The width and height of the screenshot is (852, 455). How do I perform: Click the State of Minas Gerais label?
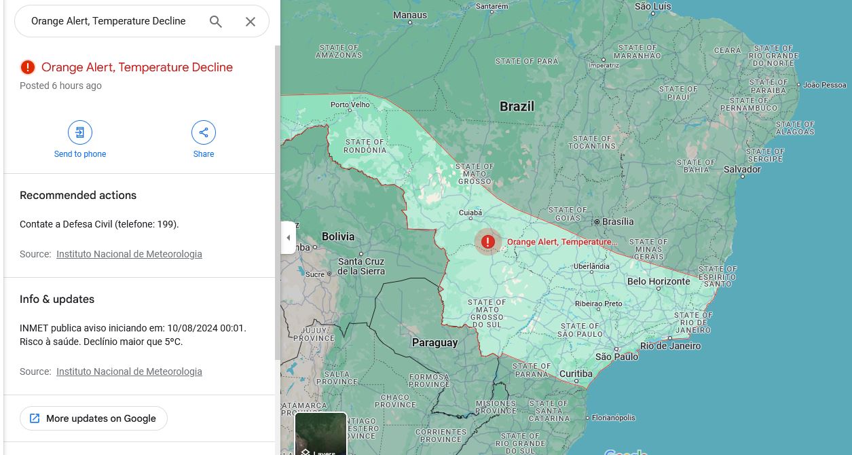click(648, 249)
